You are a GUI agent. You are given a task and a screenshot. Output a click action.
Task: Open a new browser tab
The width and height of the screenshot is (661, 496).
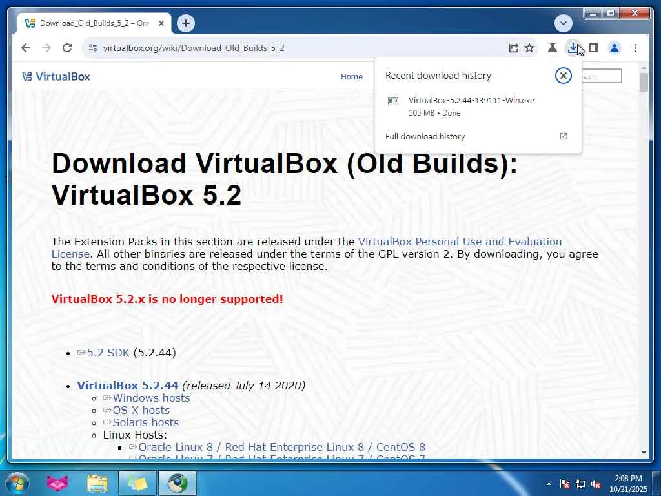pos(186,23)
